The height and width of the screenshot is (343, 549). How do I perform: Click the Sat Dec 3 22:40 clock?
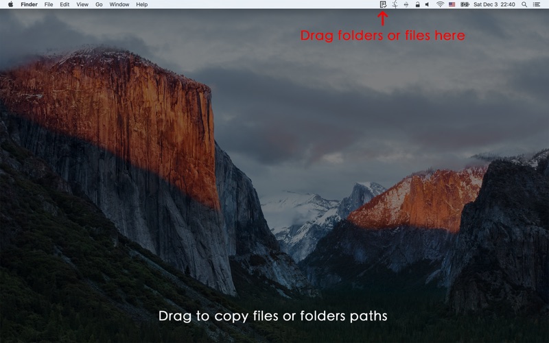tap(495, 4)
